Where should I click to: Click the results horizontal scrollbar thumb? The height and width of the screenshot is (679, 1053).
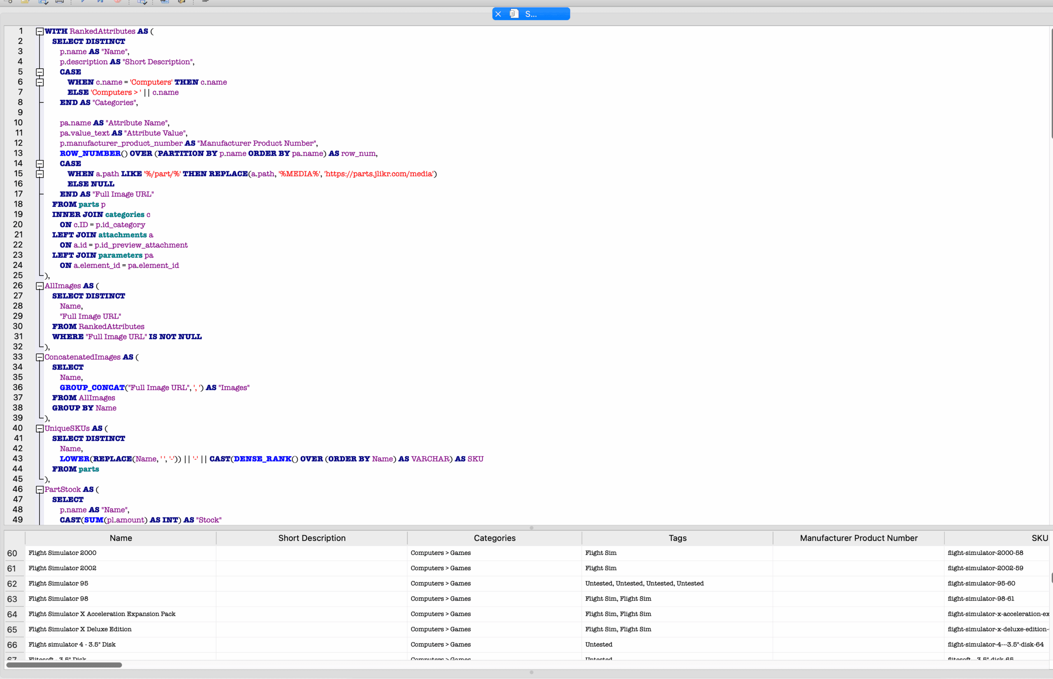pyautogui.click(x=64, y=665)
